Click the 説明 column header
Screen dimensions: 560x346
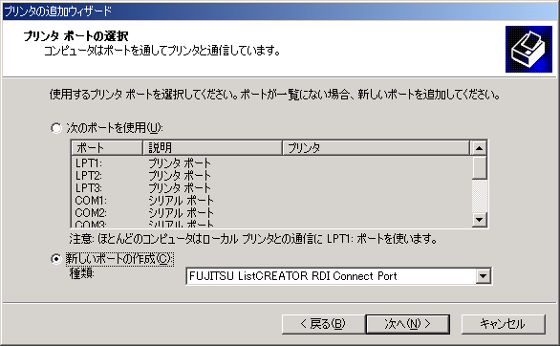click(212, 148)
